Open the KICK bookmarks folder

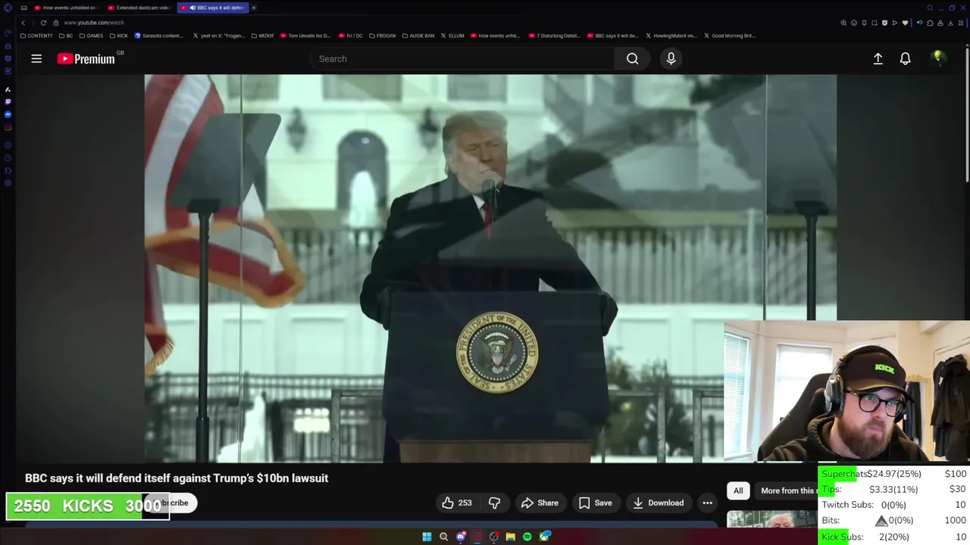coord(119,36)
